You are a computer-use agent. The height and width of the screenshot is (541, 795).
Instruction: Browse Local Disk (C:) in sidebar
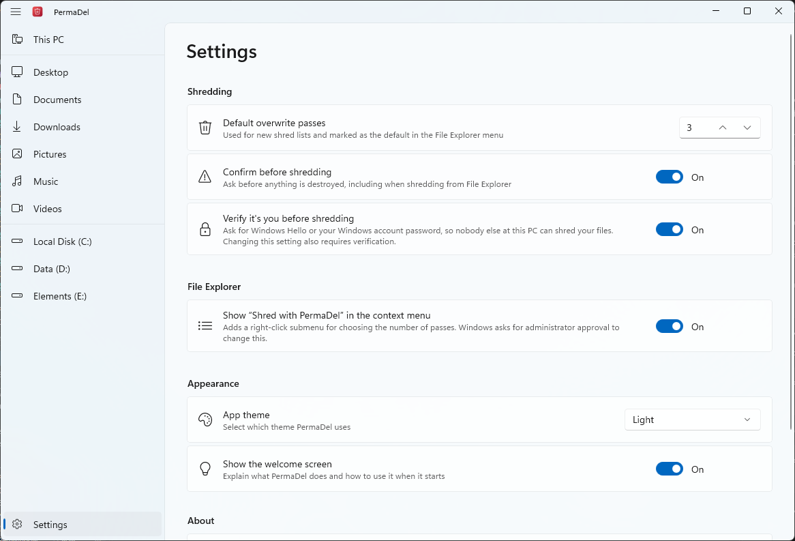click(x=82, y=242)
